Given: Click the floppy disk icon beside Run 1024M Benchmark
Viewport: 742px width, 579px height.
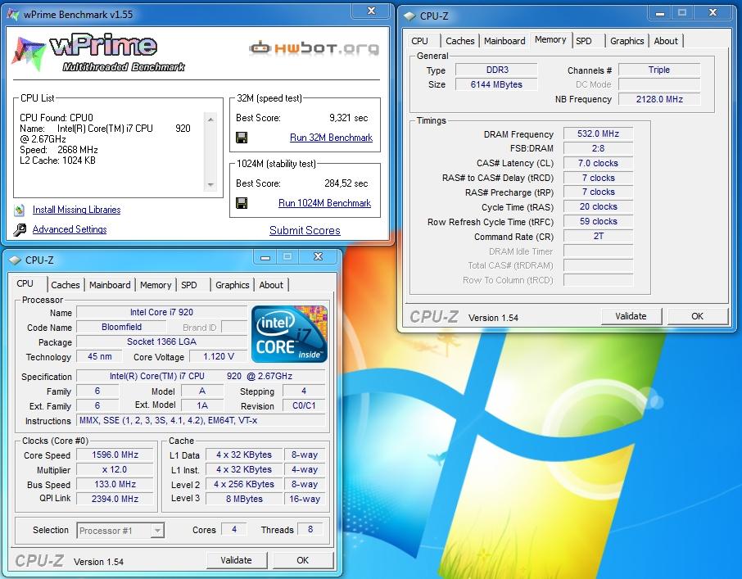Looking at the screenshot, I should (242, 203).
